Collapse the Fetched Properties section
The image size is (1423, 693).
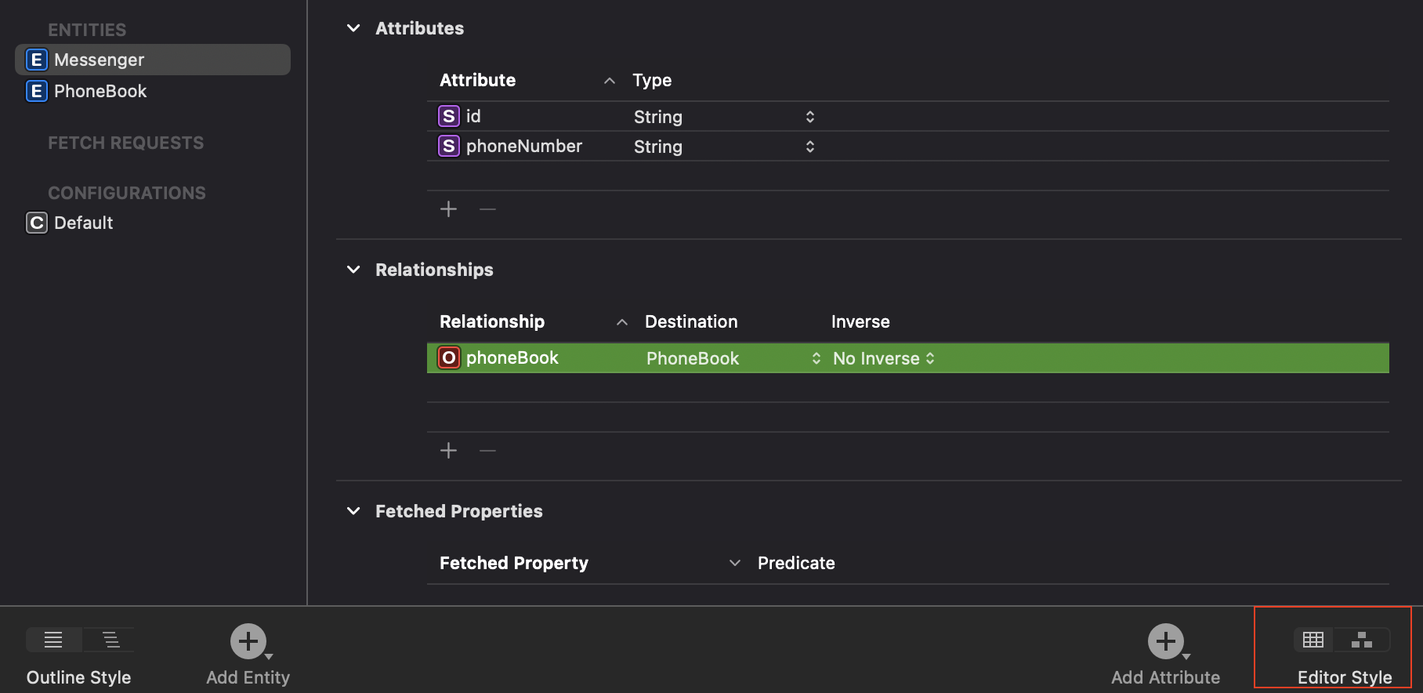pos(353,511)
